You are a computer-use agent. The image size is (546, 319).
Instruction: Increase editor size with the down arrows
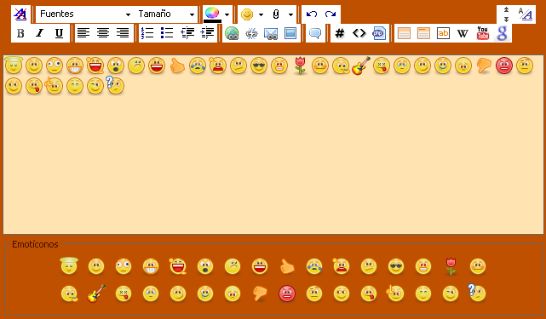pyautogui.click(x=506, y=19)
